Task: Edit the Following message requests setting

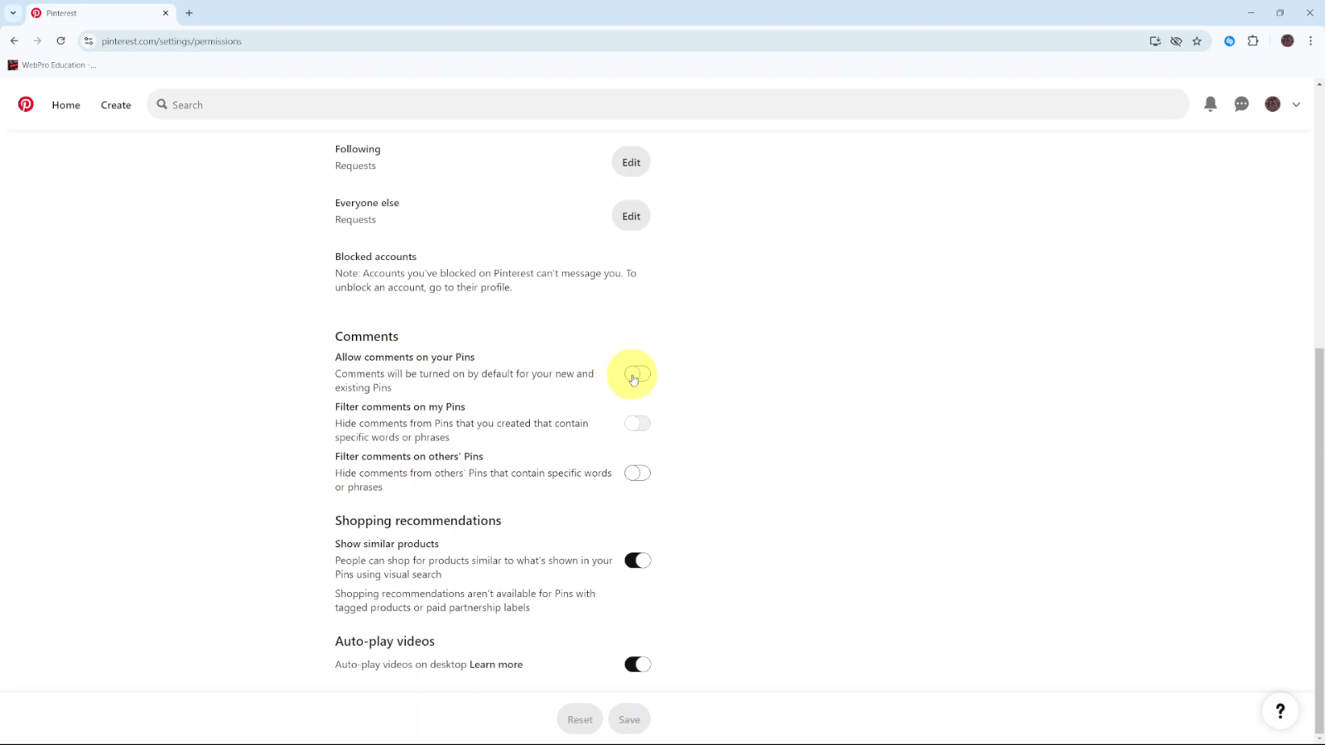Action: click(x=631, y=162)
